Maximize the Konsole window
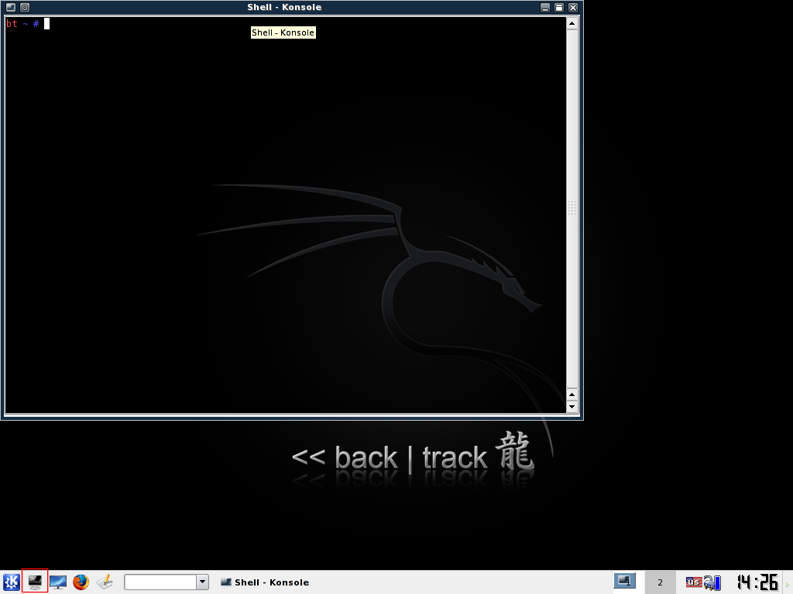Viewport: 793px width, 594px height. (x=559, y=8)
